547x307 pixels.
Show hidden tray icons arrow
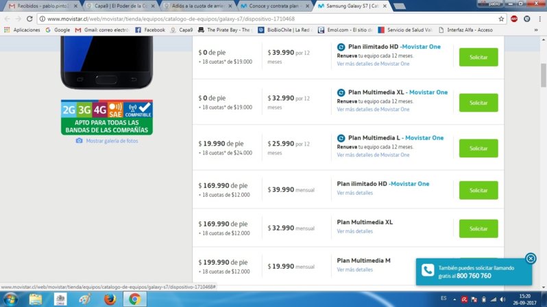[x=454, y=299]
